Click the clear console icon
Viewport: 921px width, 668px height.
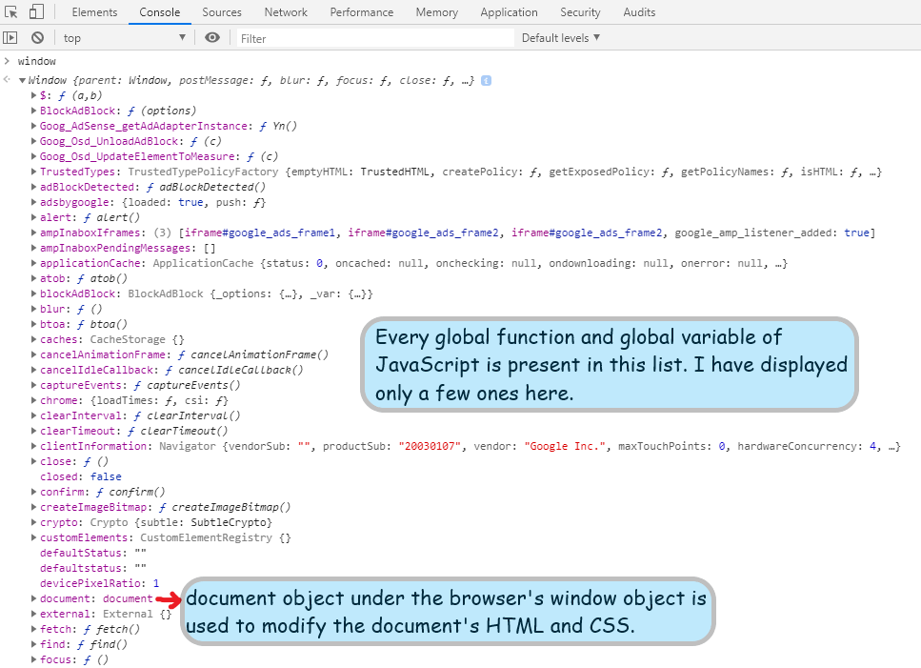coord(38,37)
